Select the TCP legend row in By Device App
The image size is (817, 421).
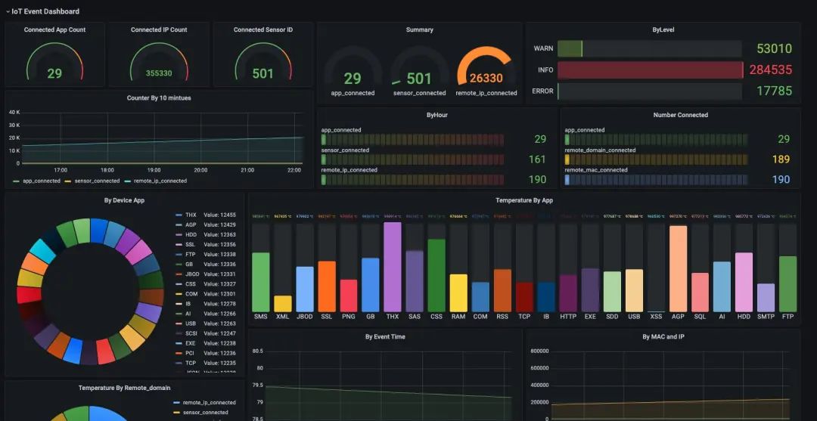coord(206,364)
